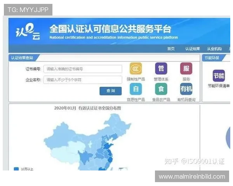Open the CCC 强制性产品 icon

coord(136,69)
